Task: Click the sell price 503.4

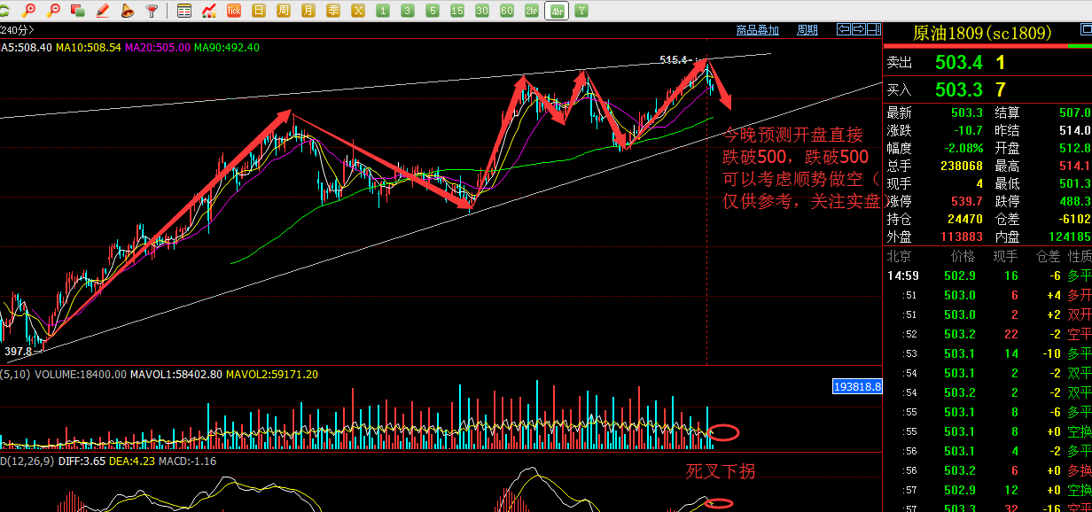Action: tap(959, 62)
